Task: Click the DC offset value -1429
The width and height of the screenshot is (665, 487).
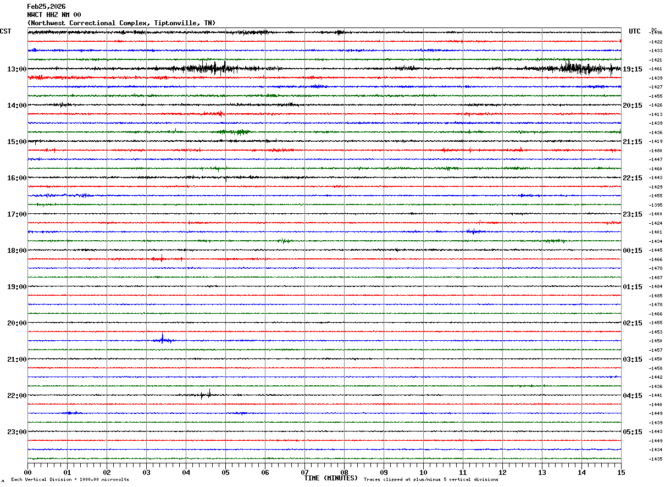Action: (655, 187)
